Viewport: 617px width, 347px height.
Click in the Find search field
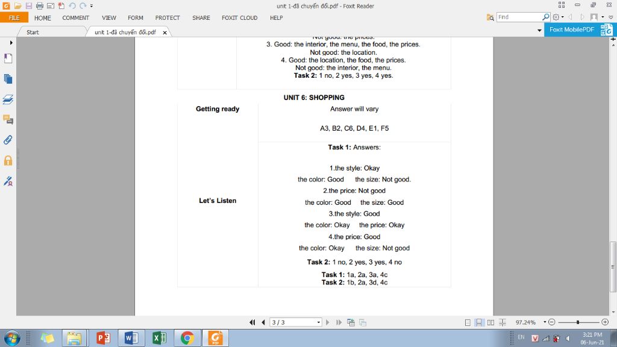(x=519, y=17)
